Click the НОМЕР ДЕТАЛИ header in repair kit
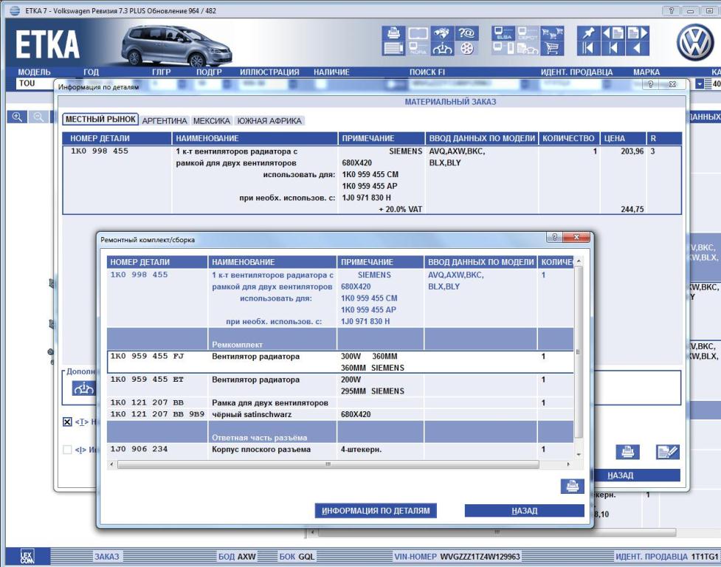This screenshot has height=567, width=721. click(x=157, y=262)
